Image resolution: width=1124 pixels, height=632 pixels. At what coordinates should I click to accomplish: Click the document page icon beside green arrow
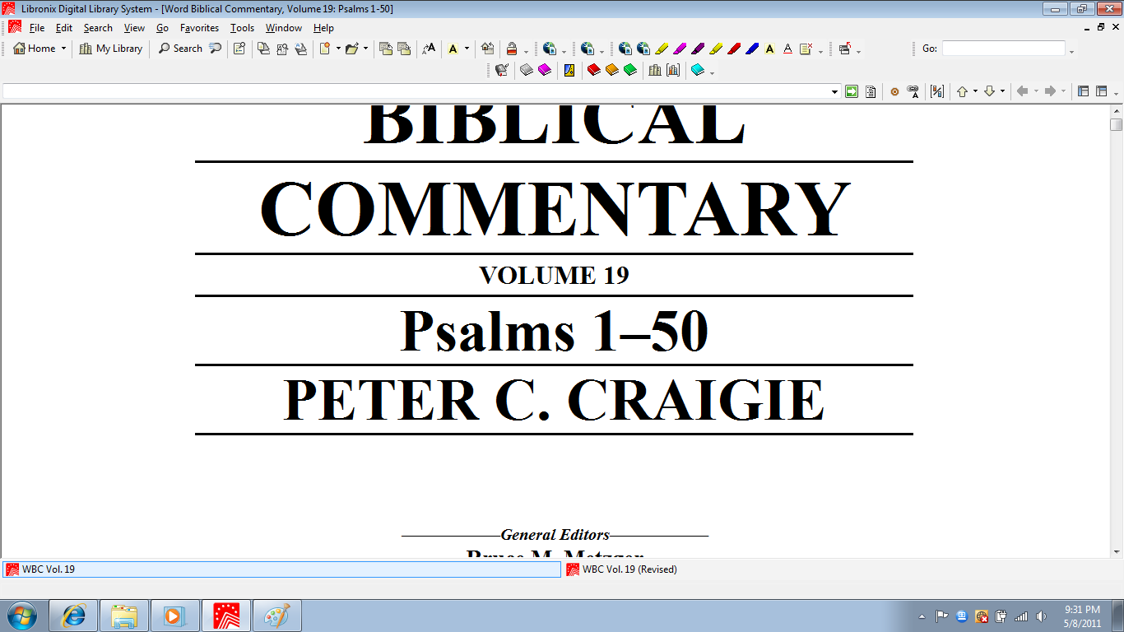click(x=871, y=91)
